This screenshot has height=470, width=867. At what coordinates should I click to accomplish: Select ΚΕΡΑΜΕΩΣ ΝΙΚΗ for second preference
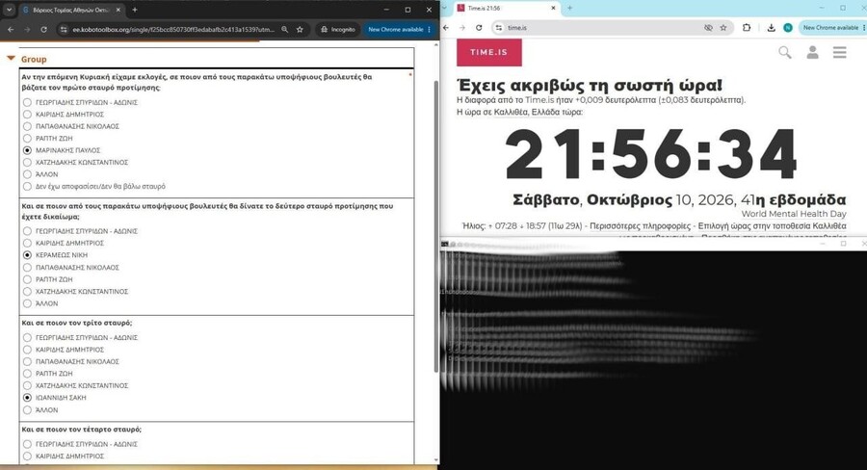[x=27, y=255]
